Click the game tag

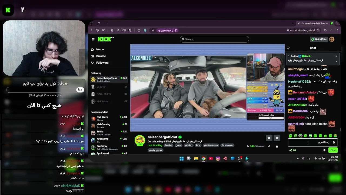pyautogui.click(x=178, y=145)
